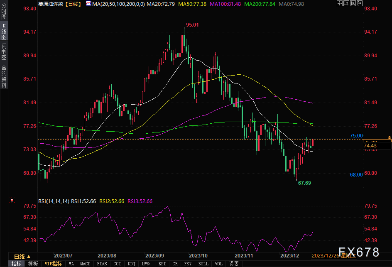
Task: Select the KDJ indicator
Action: 132,264
